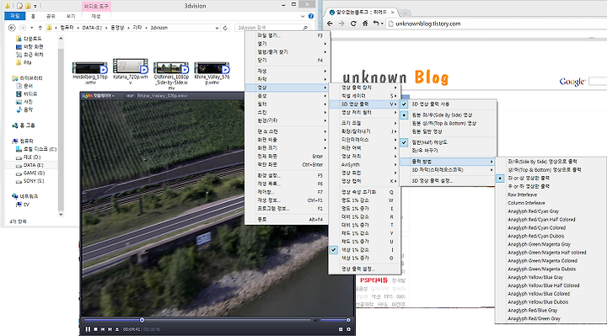Choose '환경 설정...' F5 menu item
The width and height of the screenshot is (607, 336).
(287, 175)
